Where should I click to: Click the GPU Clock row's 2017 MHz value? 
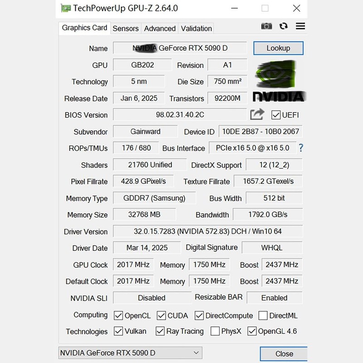click(133, 265)
